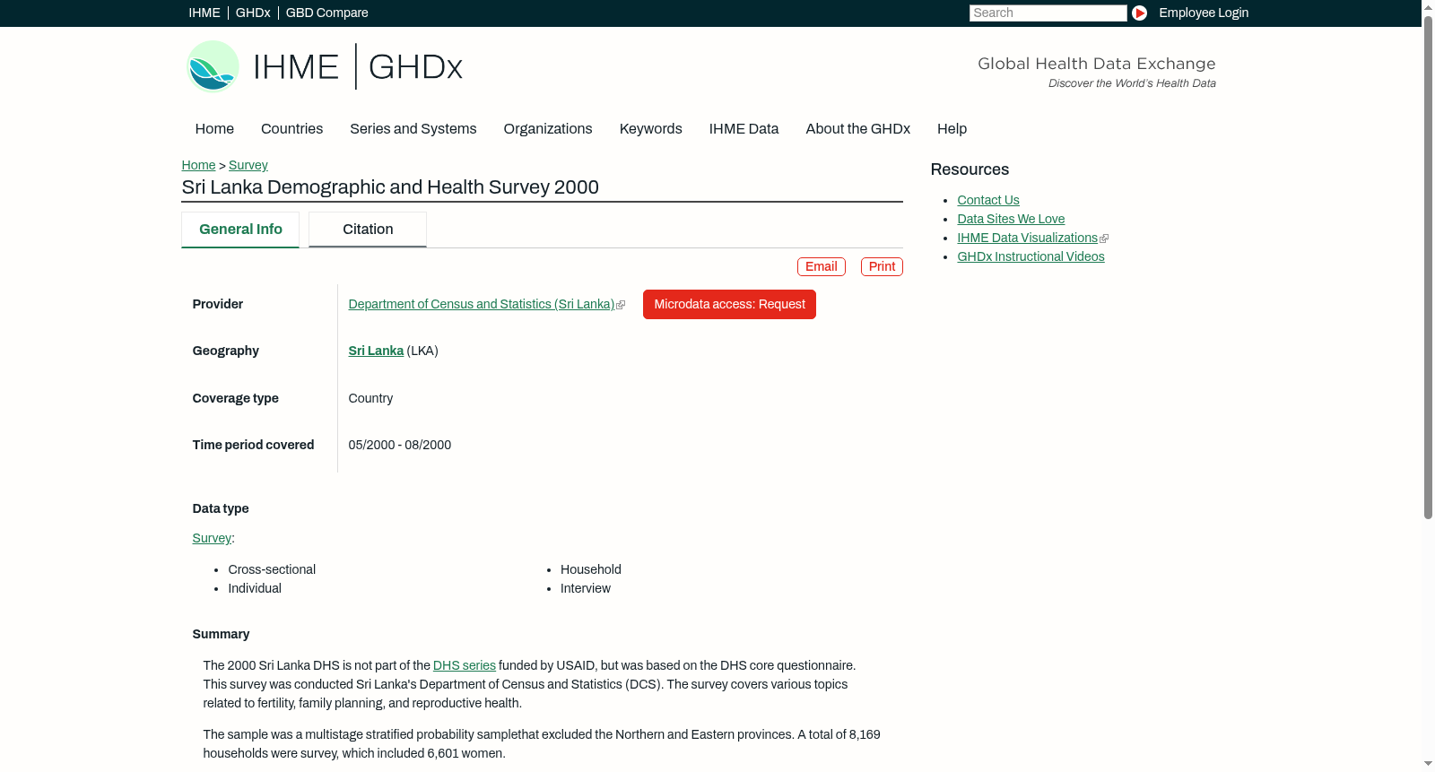This screenshot has height=772, width=1435.
Task: Click the Survey breadcrumb link
Action: point(248,165)
